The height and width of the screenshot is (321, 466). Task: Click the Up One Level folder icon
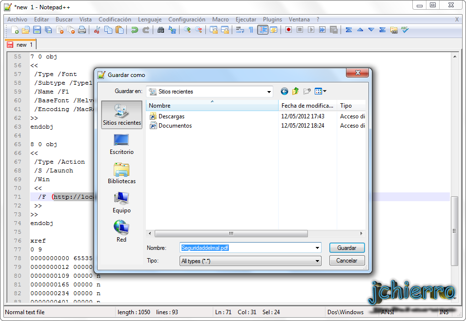[295, 92]
